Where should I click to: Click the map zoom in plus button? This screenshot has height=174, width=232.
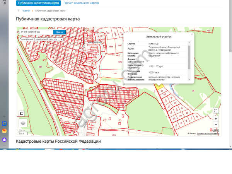click(x=216, y=118)
